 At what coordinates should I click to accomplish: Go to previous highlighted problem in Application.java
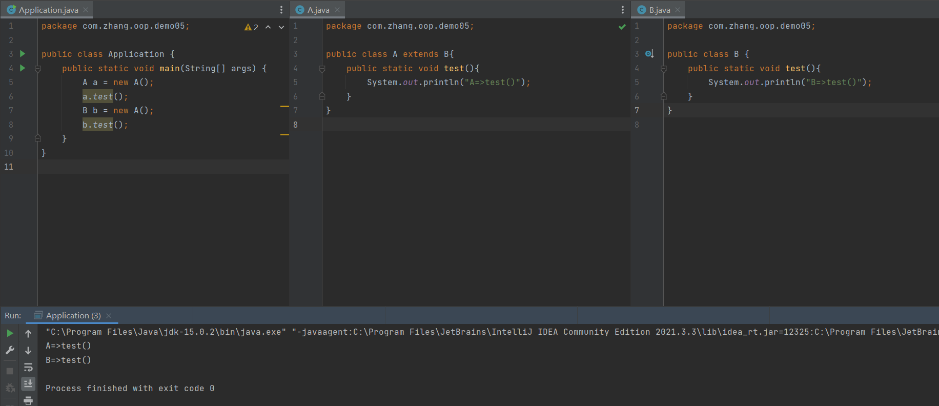pos(268,27)
